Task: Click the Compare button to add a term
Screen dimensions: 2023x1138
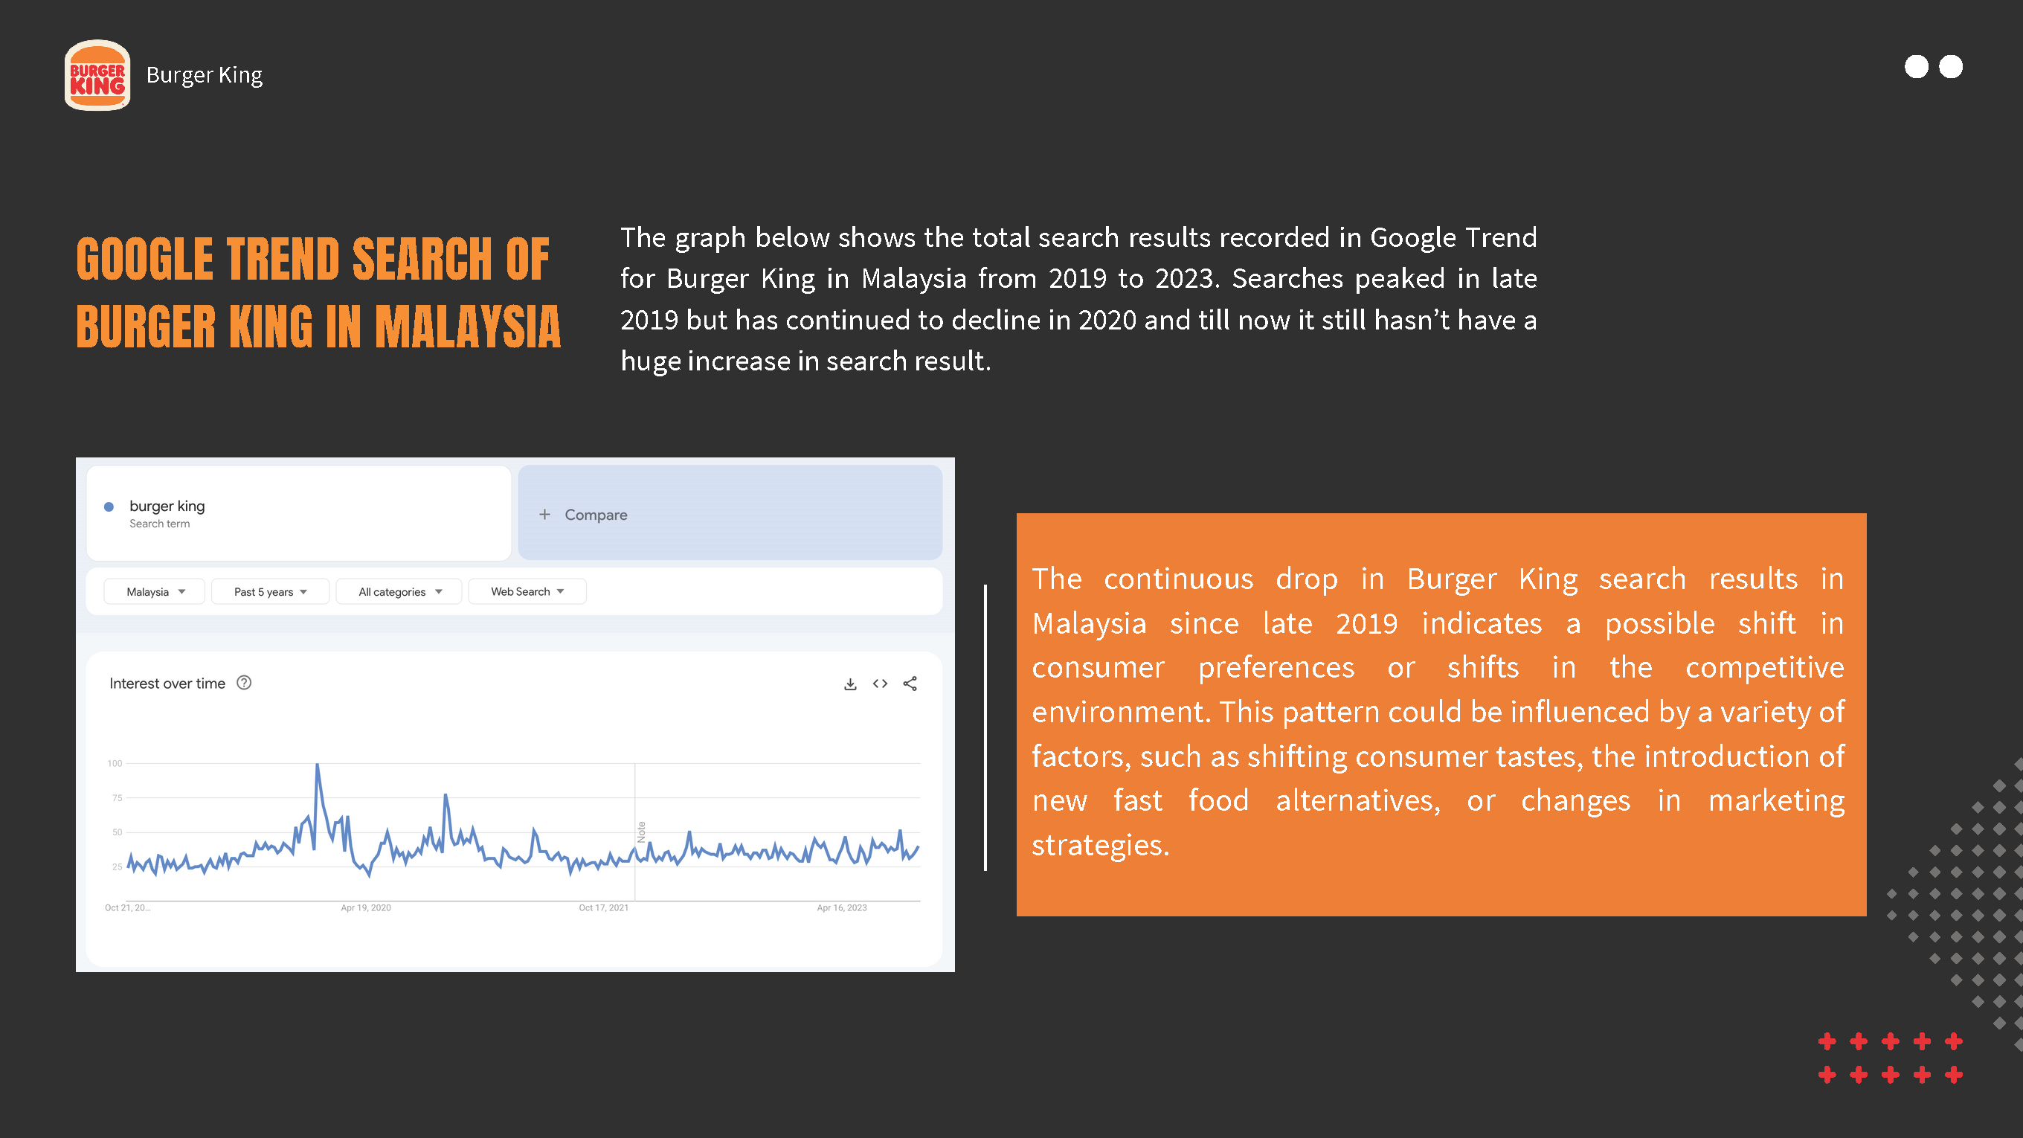Action: [x=730, y=513]
